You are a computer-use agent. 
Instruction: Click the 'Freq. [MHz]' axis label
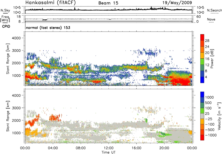point(5,19)
